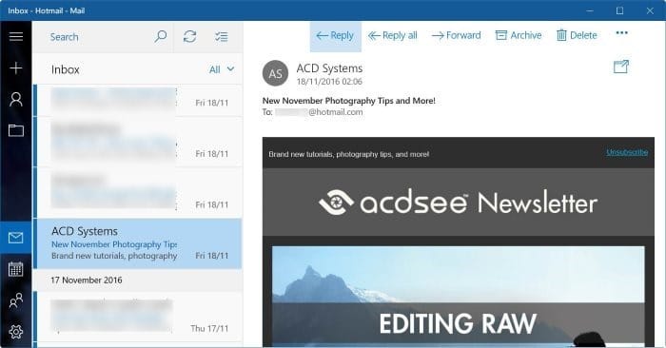Open first blurred Fri 18/11 message

coord(138,101)
